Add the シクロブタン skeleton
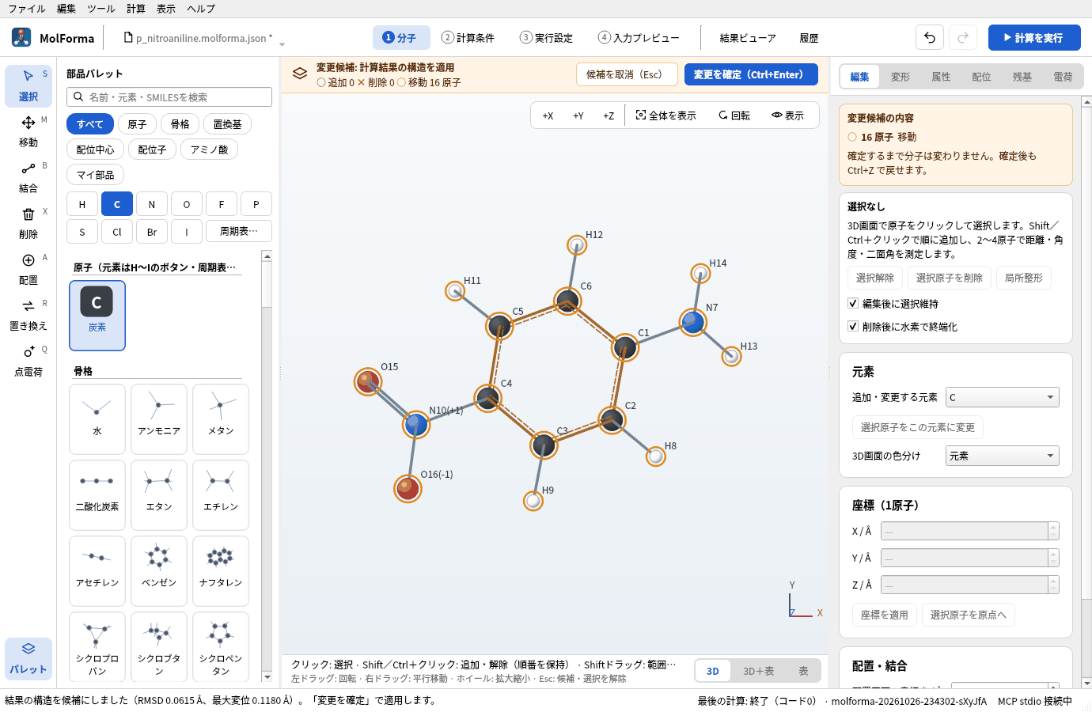 [159, 646]
